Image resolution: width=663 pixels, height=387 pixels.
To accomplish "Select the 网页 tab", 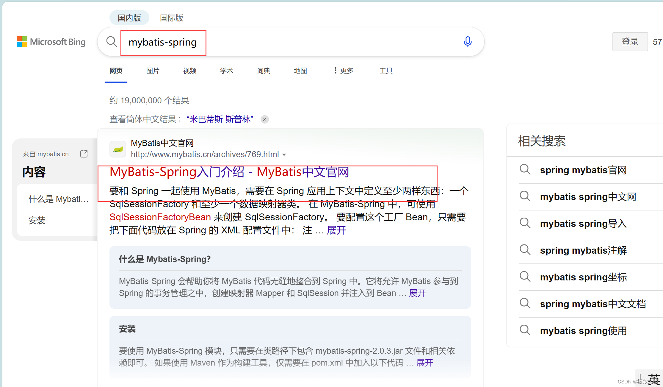I will pyautogui.click(x=116, y=71).
